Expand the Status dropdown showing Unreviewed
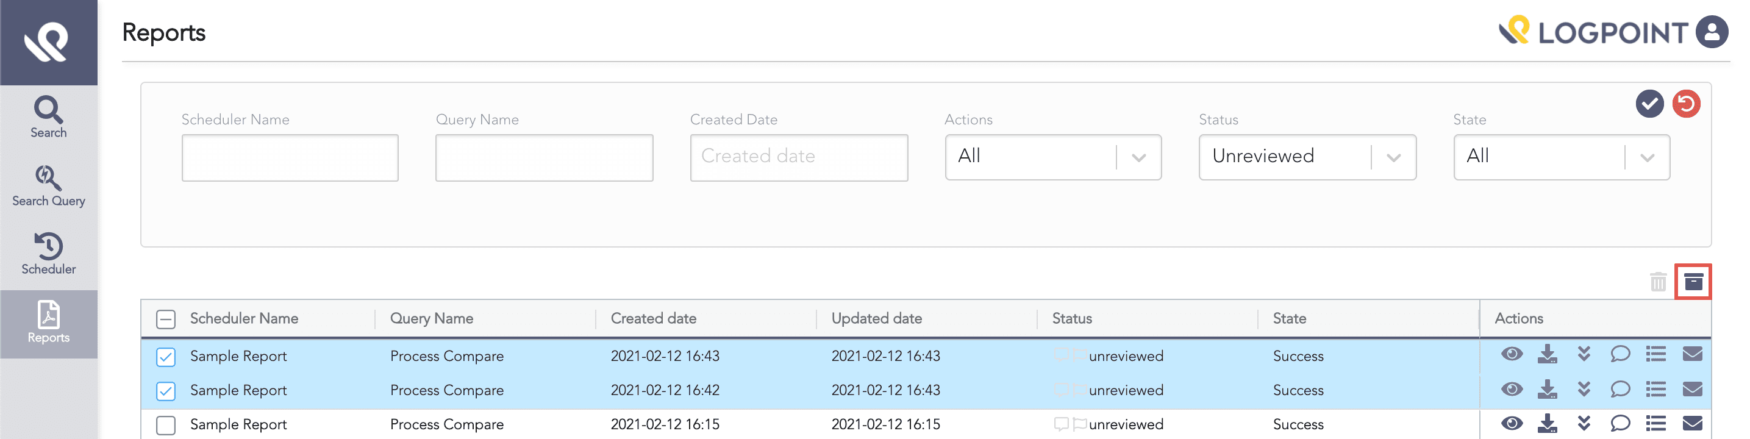 (x=1306, y=157)
